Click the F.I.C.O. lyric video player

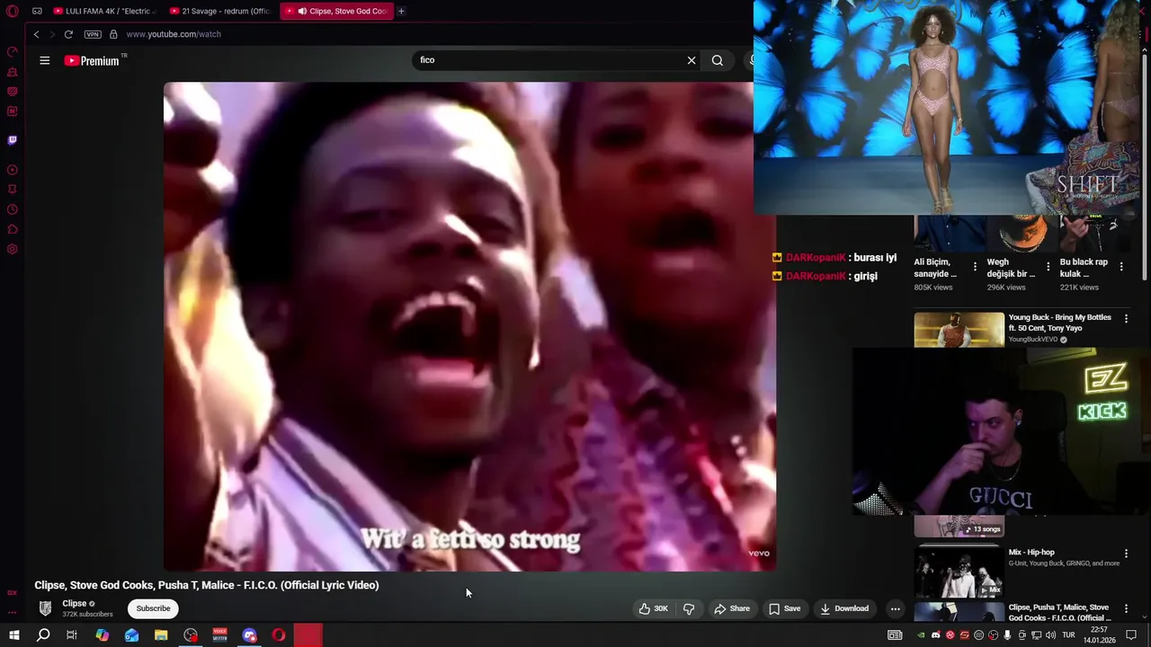point(469,326)
